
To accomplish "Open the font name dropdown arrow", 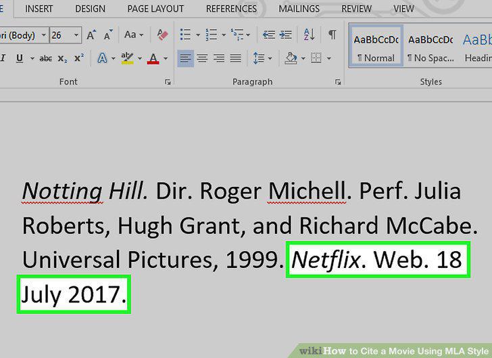I will [x=44, y=35].
